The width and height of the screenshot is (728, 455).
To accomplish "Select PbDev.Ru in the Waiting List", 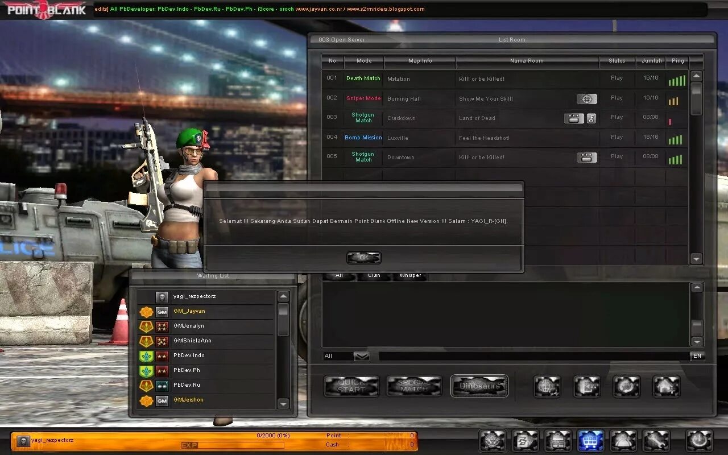I will (x=206, y=385).
